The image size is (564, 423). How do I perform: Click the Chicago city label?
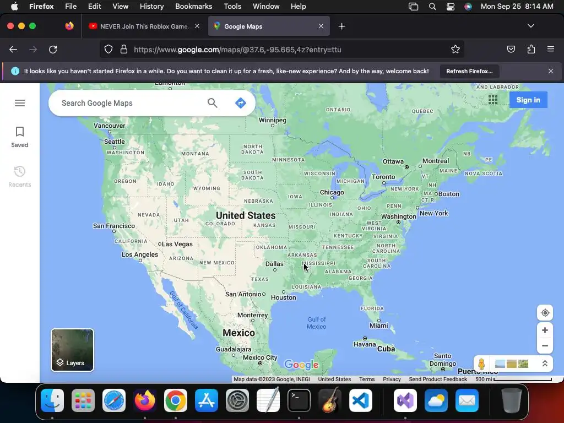click(332, 192)
